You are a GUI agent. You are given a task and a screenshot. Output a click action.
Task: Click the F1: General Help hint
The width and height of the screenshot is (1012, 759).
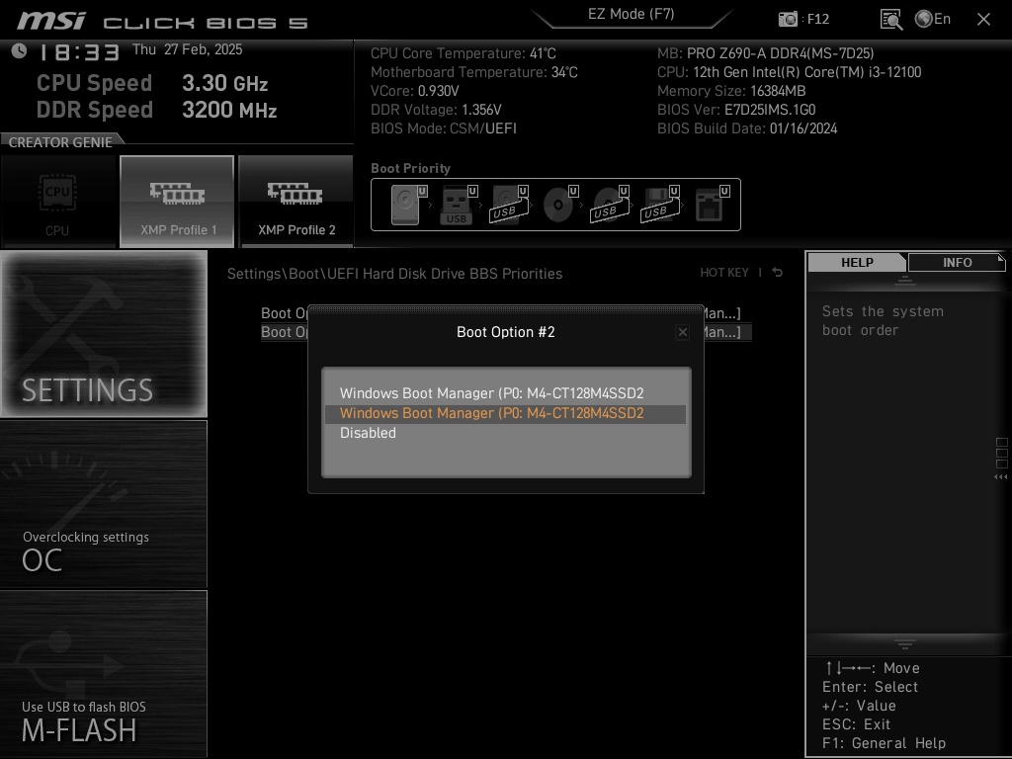coord(884,743)
